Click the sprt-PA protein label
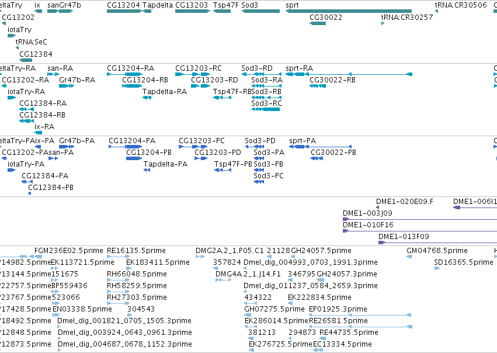 pyautogui.click(x=303, y=141)
